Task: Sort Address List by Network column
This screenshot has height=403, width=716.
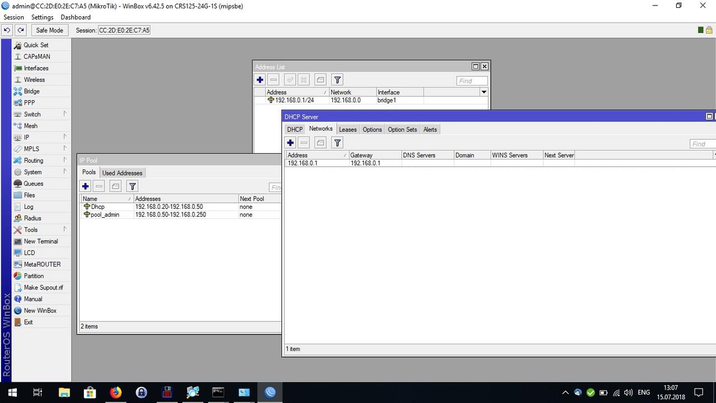Action: 352,92
